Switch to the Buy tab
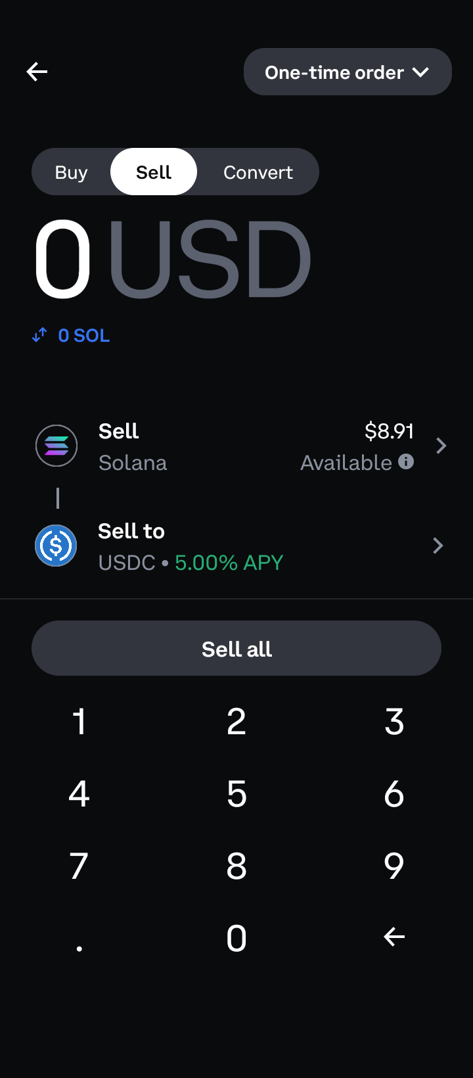 (x=71, y=172)
